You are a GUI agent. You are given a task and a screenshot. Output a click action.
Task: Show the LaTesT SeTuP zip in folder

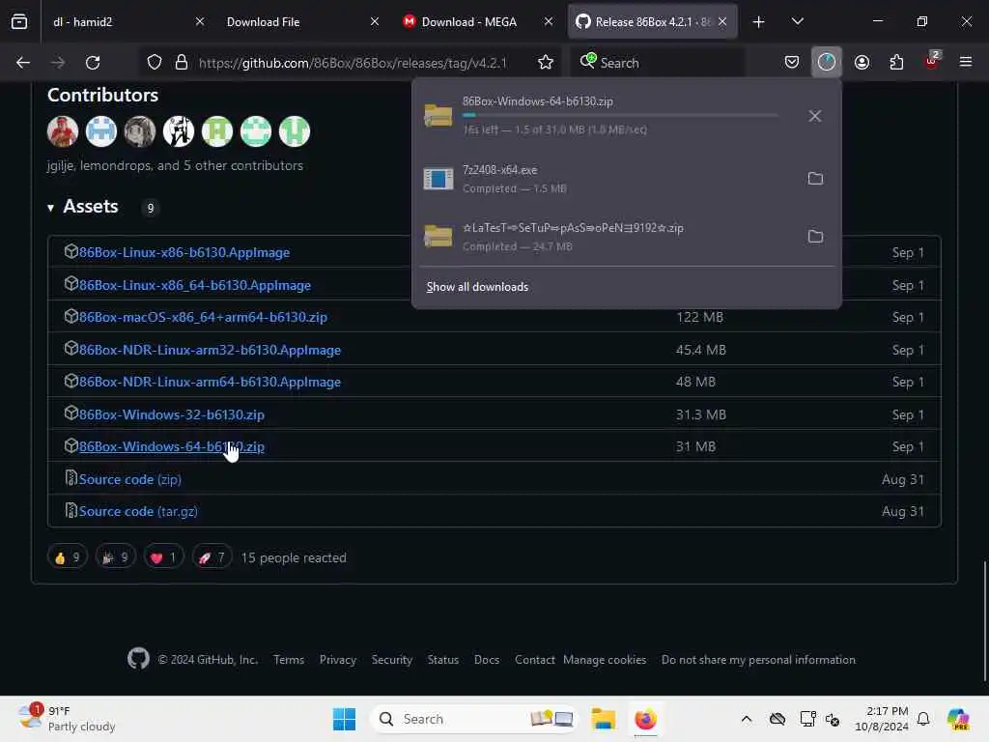(815, 237)
